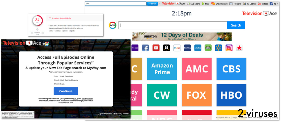
Task: Open the CBS channel tile
Action: click(x=231, y=69)
